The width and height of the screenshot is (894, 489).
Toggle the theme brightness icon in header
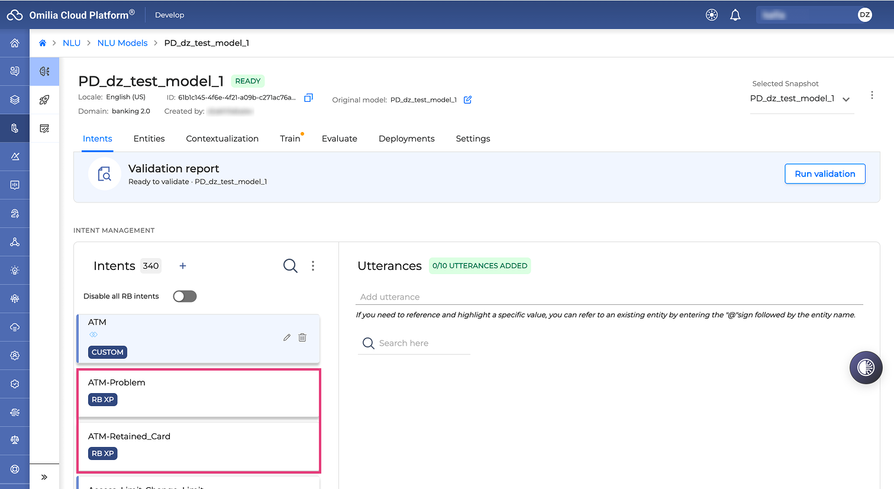tap(712, 15)
